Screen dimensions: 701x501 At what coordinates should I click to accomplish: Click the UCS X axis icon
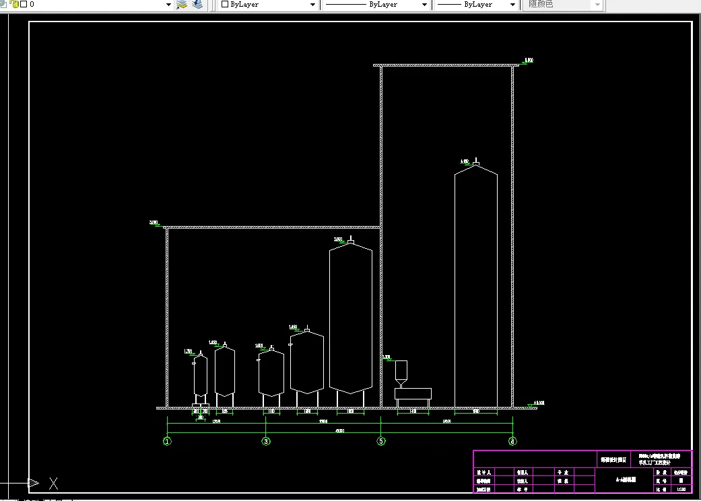coord(53,483)
